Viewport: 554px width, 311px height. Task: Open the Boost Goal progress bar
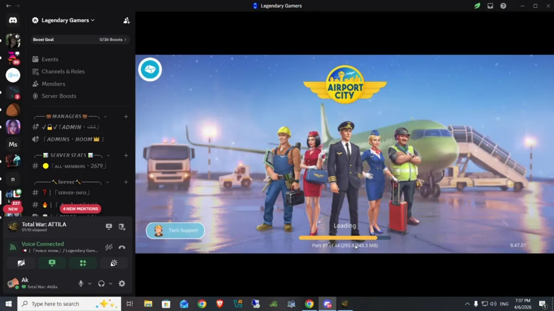80,39
